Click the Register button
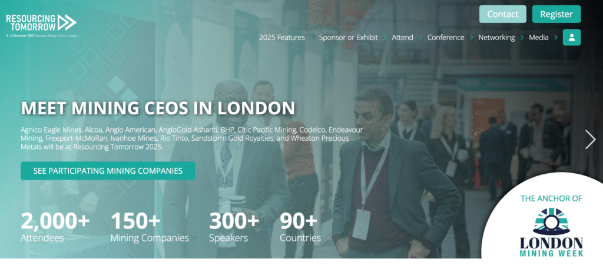 pyautogui.click(x=556, y=14)
